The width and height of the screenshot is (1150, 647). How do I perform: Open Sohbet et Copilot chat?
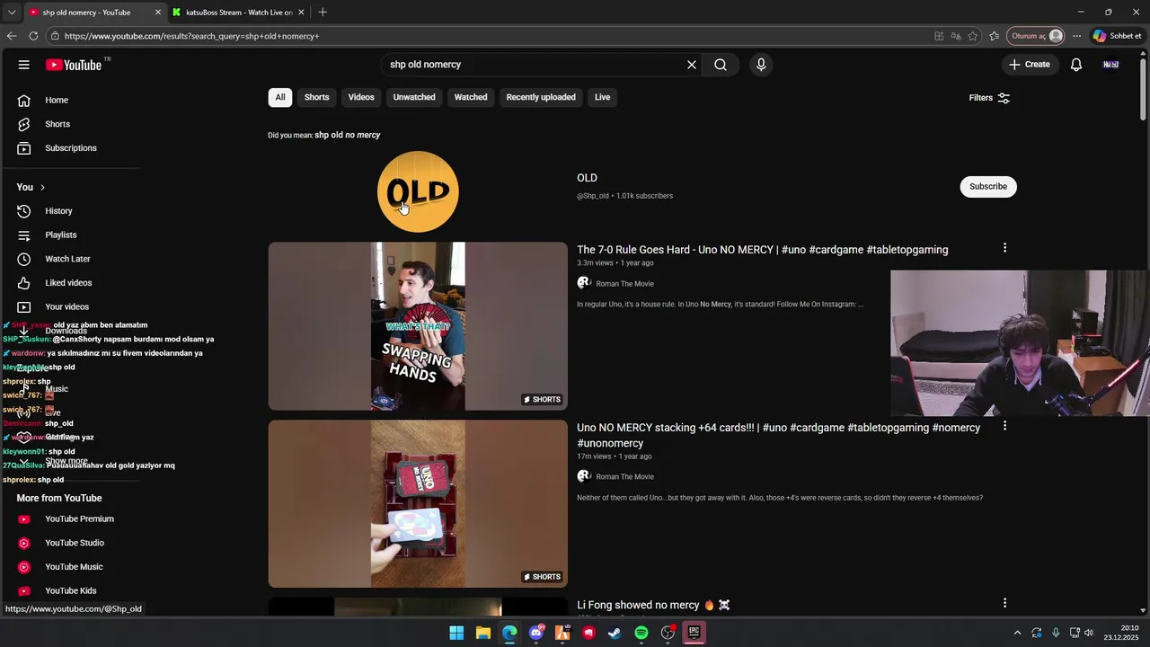tap(1117, 36)
